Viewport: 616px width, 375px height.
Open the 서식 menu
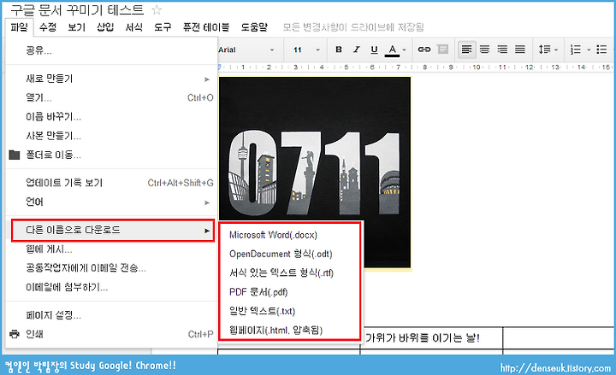pos(134,27)
